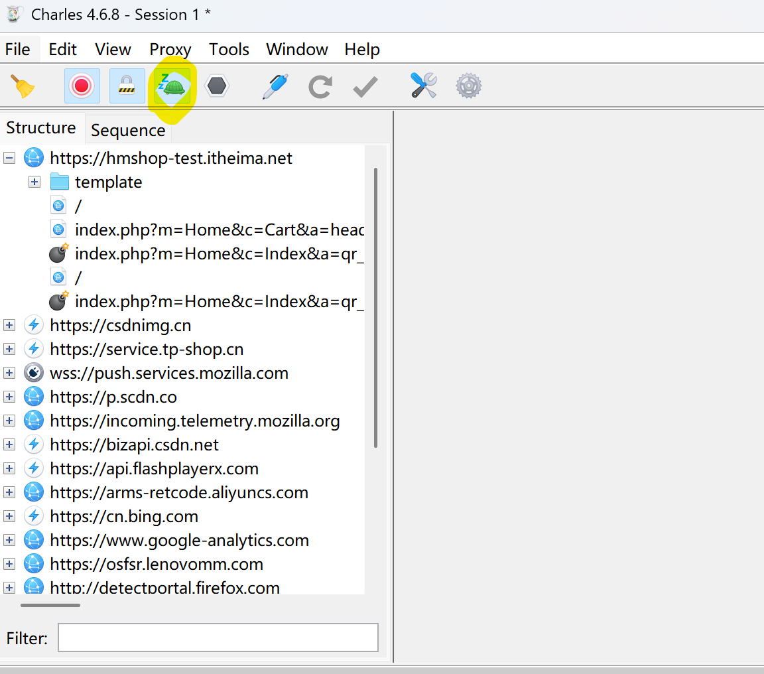
Task: Click the blue pen Compose icon
Action: tap(275, 86)
